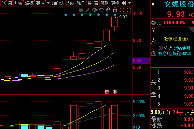Click the 加自选 button
Viewport: 194px width, 129px height.
pos(58,3)
